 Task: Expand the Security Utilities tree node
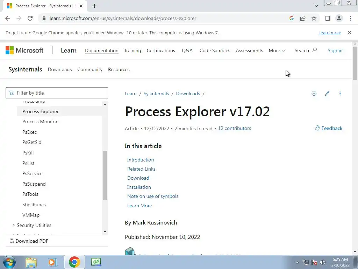tap(14, 225)
